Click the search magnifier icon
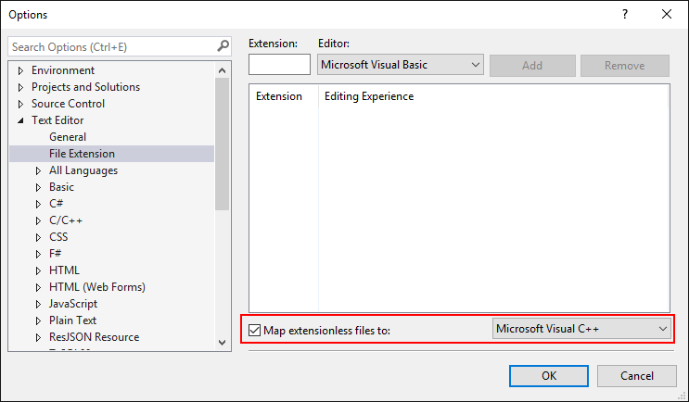689x402 pixels. pos(223,46)
